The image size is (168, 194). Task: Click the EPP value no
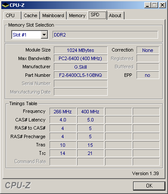click(148, 75)
